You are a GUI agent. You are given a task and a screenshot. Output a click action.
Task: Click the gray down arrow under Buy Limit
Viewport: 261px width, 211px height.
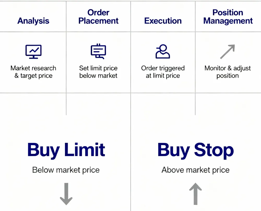(66, 194)
